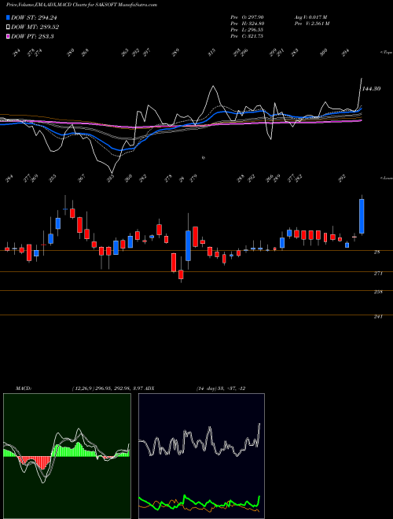Click the tallest blue candlestick ending the chart

362,216
